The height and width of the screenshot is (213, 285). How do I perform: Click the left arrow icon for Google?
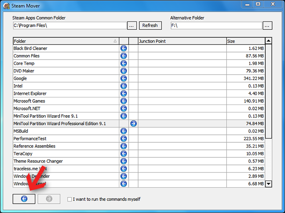coord(124,78)
